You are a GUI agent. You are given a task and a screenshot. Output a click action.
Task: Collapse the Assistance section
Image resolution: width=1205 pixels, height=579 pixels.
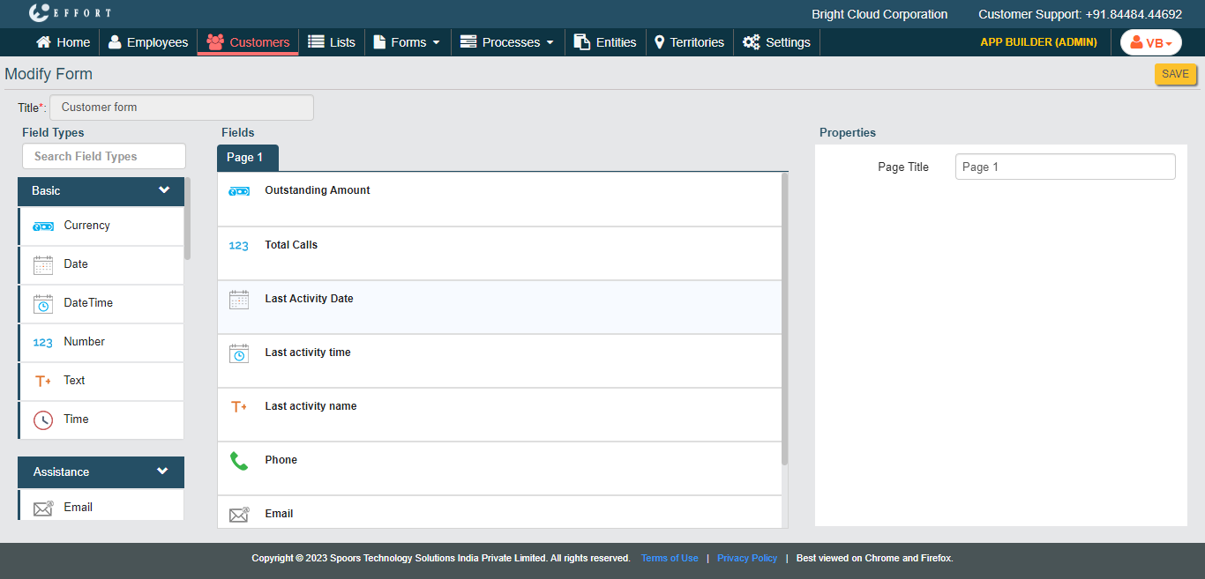(162, 471)
